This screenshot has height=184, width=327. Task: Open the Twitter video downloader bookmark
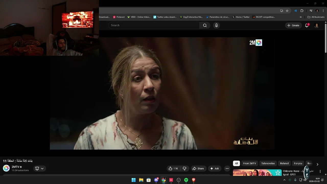click(165, 17)
